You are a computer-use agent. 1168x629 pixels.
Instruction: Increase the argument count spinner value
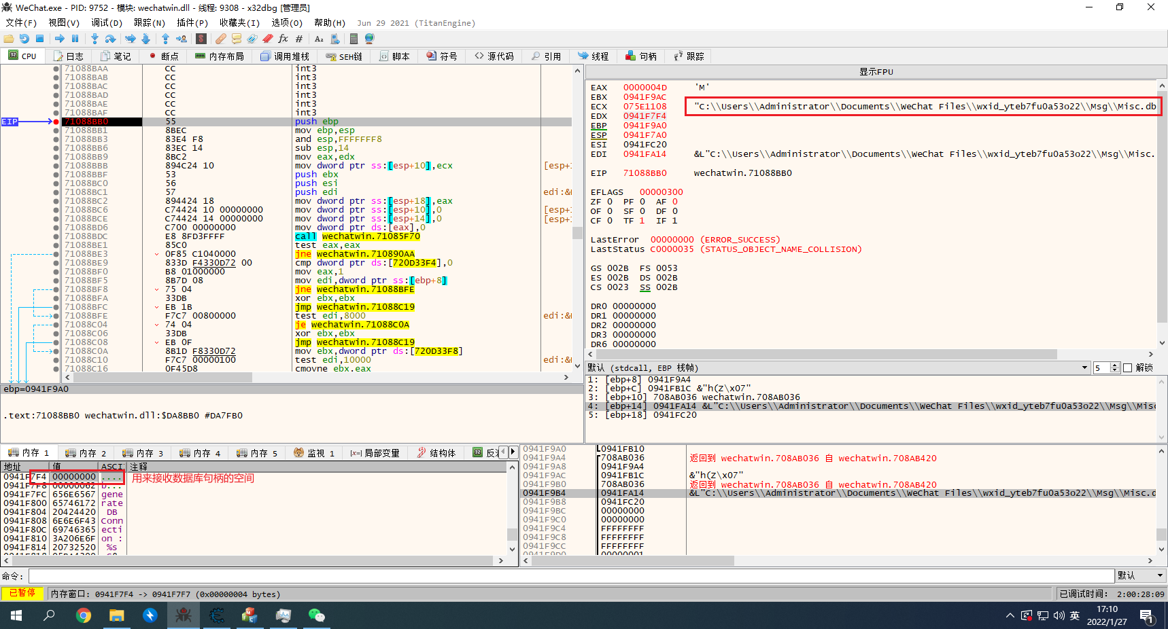pyautogui.click(x=1114, y=365)
